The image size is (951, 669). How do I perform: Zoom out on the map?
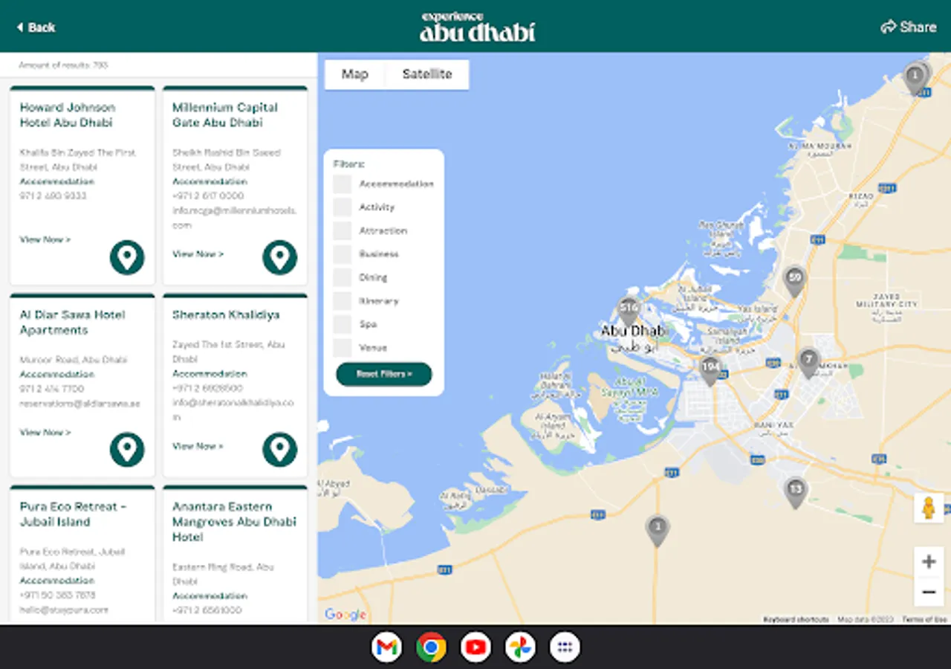(929, 592)
